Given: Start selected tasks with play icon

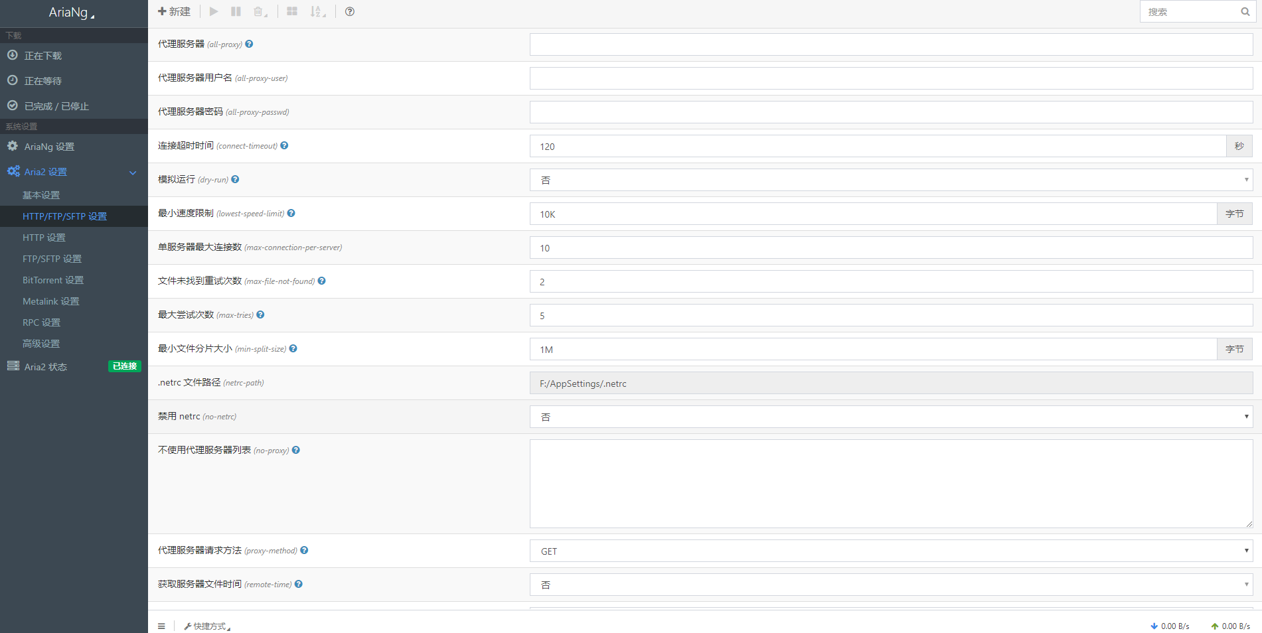Looking at the screenshot, I should (214, 11).
